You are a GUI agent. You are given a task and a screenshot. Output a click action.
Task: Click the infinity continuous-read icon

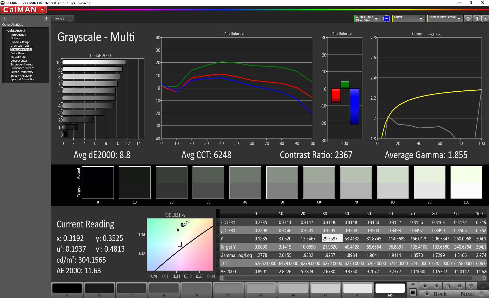459,286
